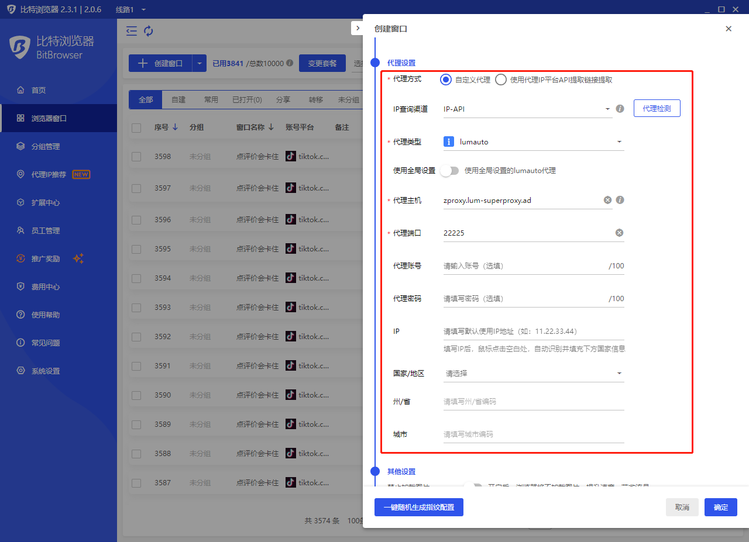Viewport: 749px width, 542px height.
Task: Expand the 代理类型 lumauto dropdown
Action: coord(533,141)
